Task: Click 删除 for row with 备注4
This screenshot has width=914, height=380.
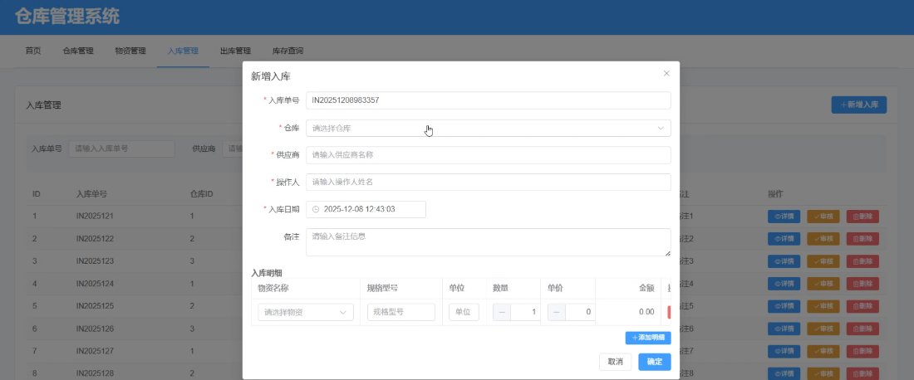Action: [x=862, y=284]
